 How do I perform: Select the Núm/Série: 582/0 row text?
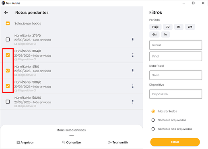pyautogui.click(x=28, y=98)
